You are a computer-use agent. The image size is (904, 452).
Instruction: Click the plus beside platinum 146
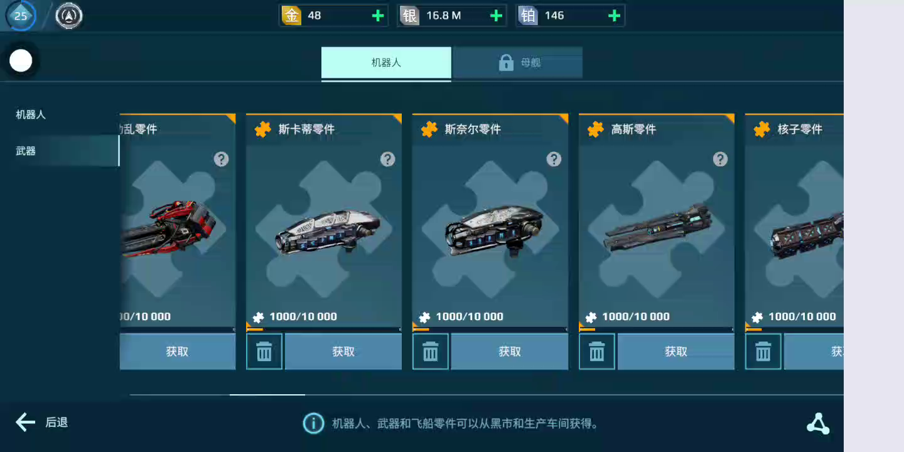point(615,16)
